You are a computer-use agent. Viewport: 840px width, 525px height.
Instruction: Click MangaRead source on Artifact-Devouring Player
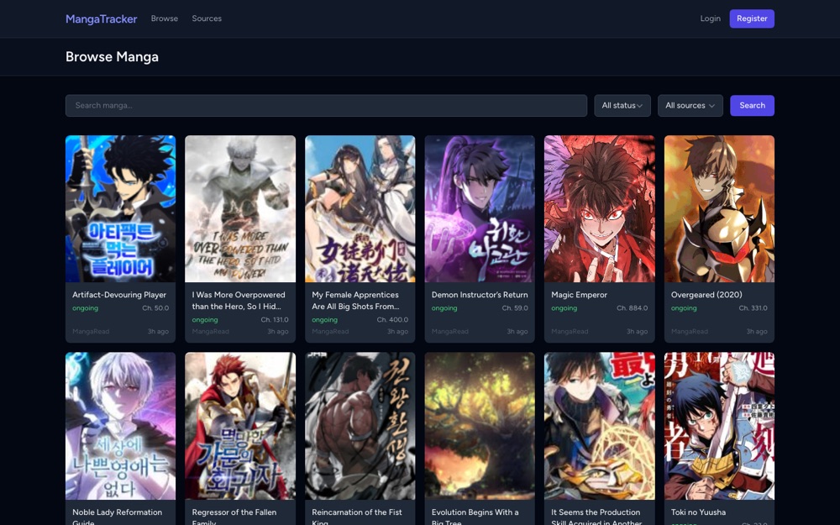[91, 332]
